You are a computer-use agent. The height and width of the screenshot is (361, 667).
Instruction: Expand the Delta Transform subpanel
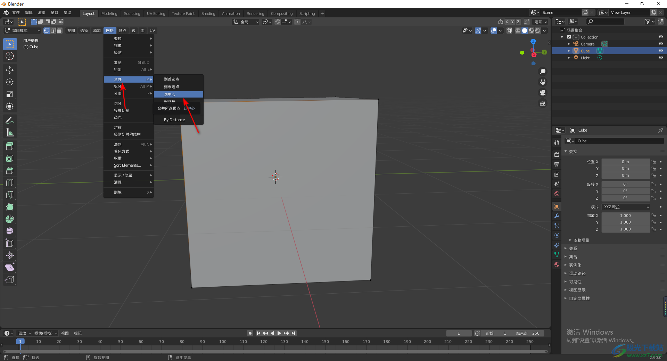coord(581,240)
